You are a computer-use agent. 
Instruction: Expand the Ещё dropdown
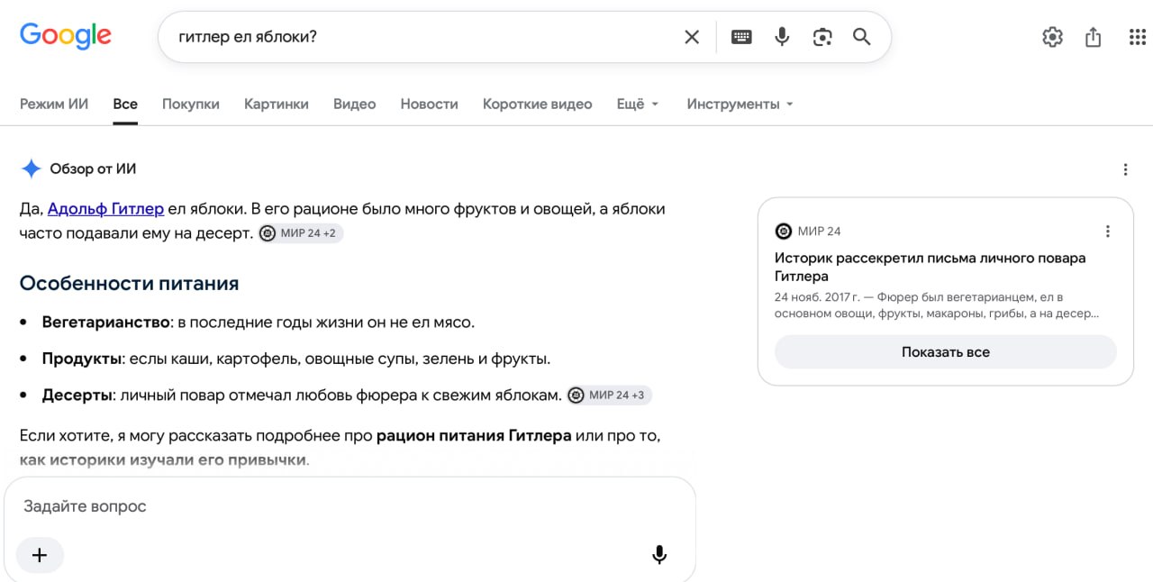tap(638, 104)
